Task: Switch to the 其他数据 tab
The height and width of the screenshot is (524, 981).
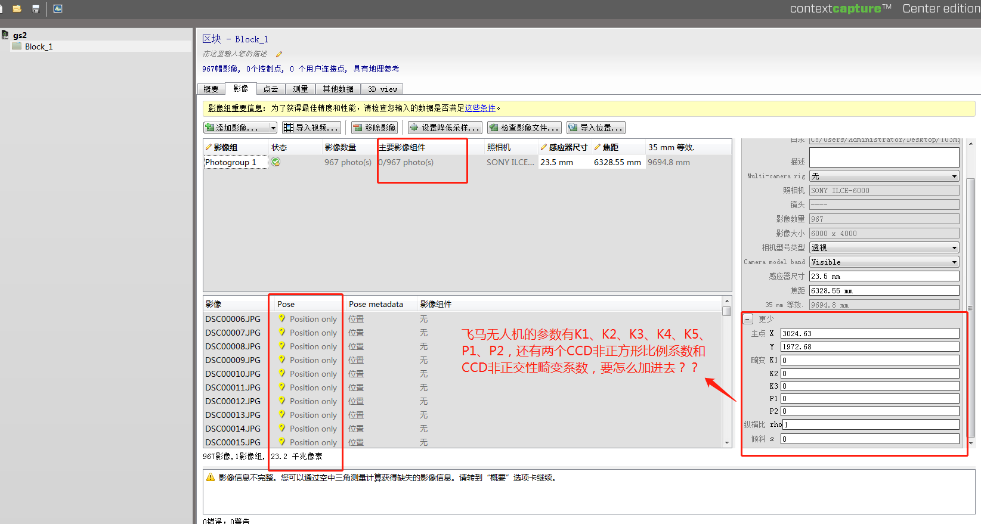Action: click(x=338, y=89)
